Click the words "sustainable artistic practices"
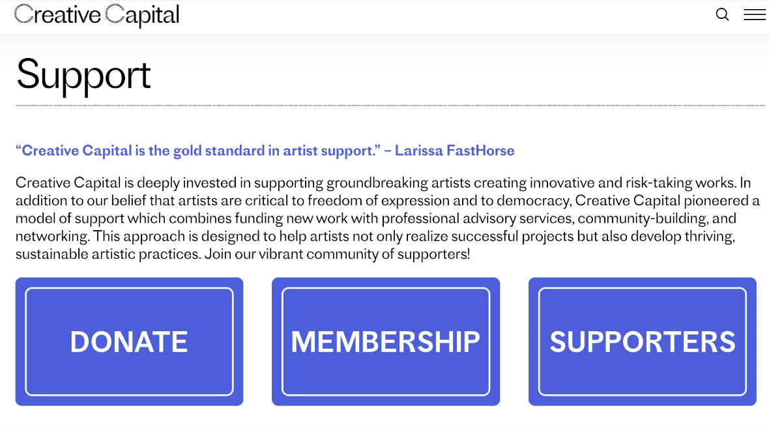 click(x=108, y=254)
